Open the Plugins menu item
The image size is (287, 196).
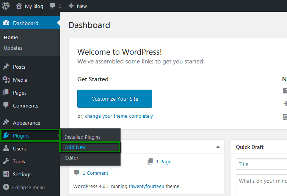point(30,136)
